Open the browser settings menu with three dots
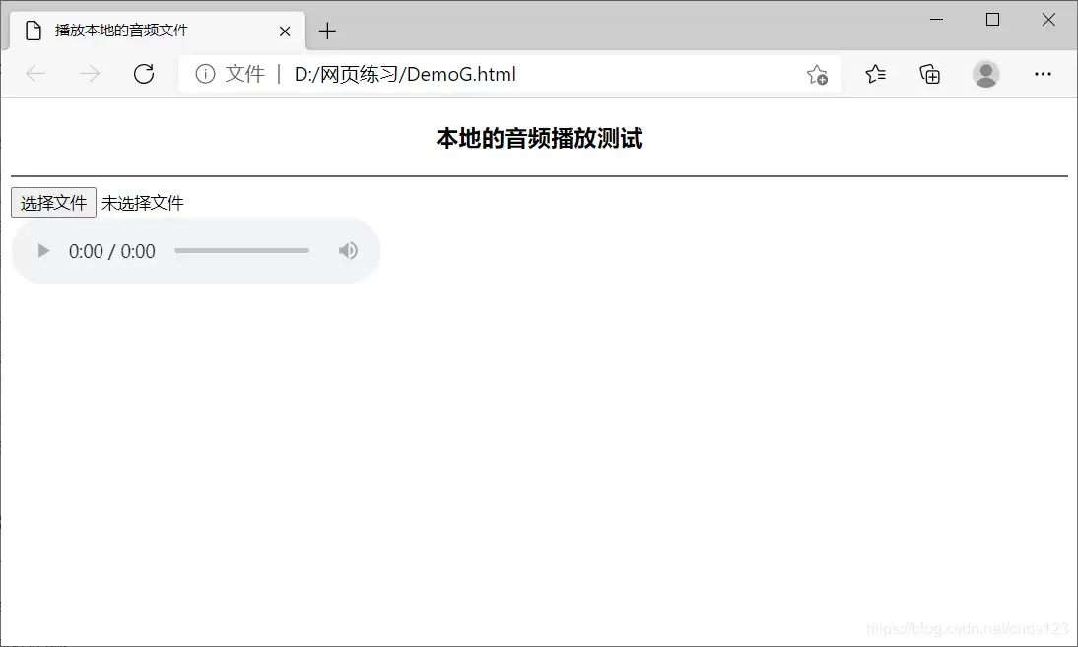 (x=1043, y=73)
